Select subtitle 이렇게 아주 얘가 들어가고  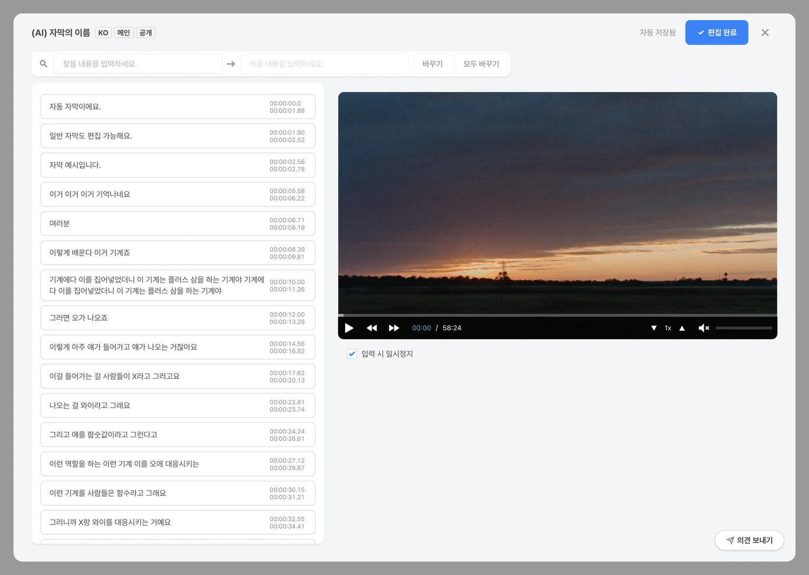178,347
